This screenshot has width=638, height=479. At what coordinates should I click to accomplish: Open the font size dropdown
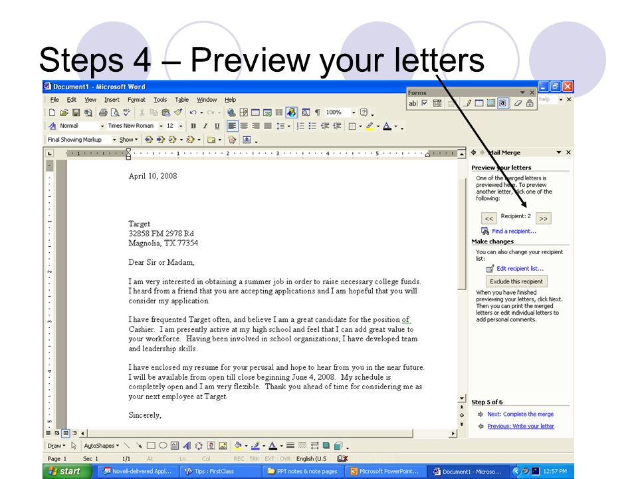[x=181, y=126]
